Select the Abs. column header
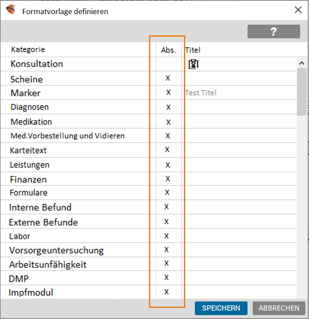 [168, 50]
